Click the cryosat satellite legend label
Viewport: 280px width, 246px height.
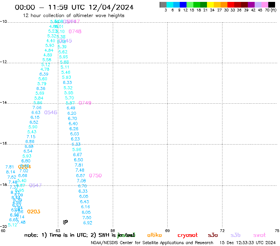click(188, 235)
